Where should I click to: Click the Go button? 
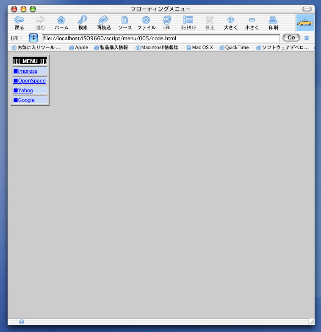291,38
